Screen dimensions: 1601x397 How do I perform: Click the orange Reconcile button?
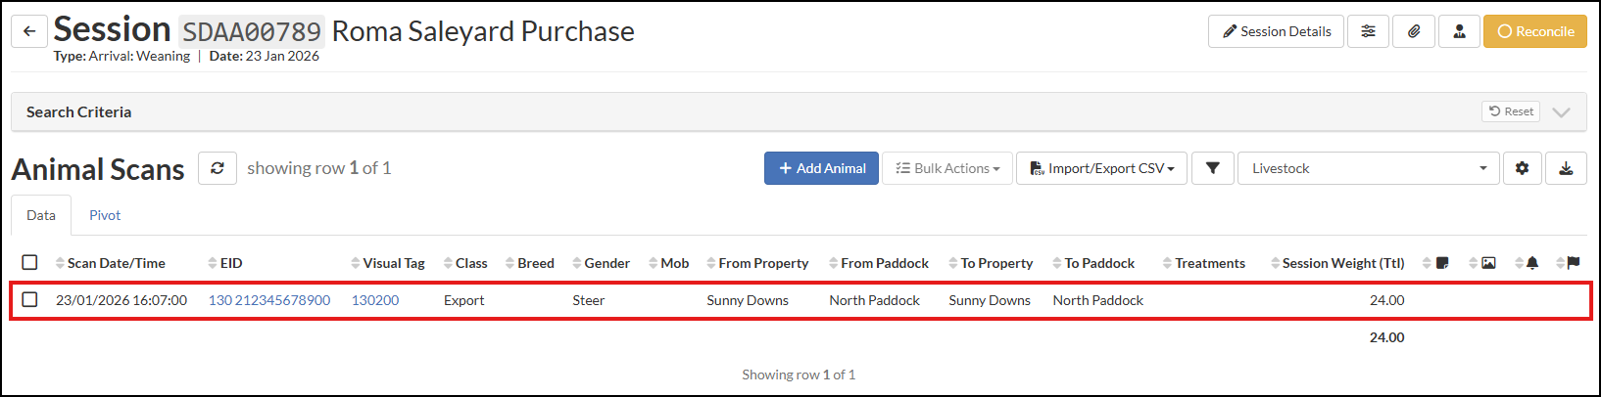(1534, 31)
